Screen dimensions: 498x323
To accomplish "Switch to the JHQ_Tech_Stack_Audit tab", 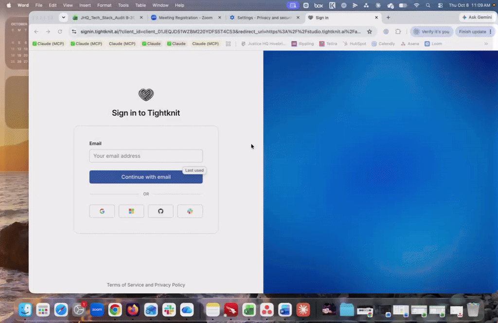I will [107, 18].
